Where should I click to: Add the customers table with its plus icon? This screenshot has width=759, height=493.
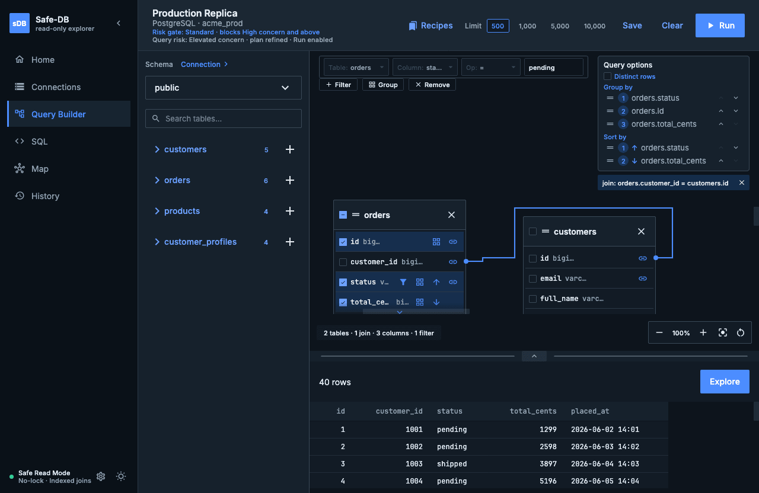coord(290,149)
